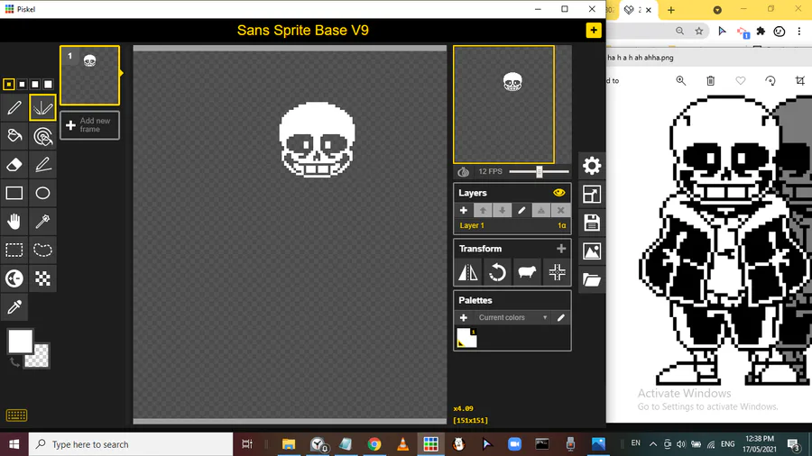812x456 pixels.
Task: Open a new browser tab
Action: pyautogui.click(x=670, y=10)
